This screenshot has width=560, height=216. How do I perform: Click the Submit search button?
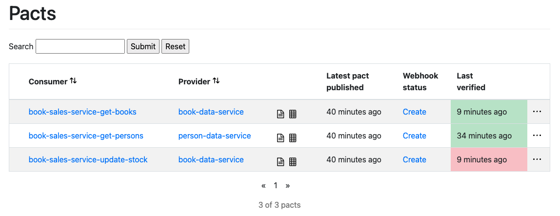tap(143, 46)
